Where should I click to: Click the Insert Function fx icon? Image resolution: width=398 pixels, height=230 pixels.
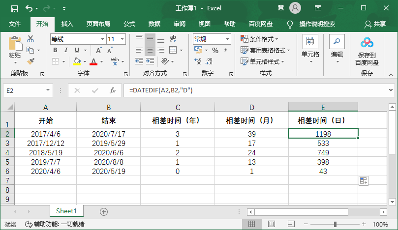(x=113, y=90)
